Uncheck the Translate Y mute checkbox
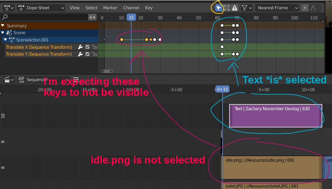This screenshot has height=189, width=332. point(87,54)
